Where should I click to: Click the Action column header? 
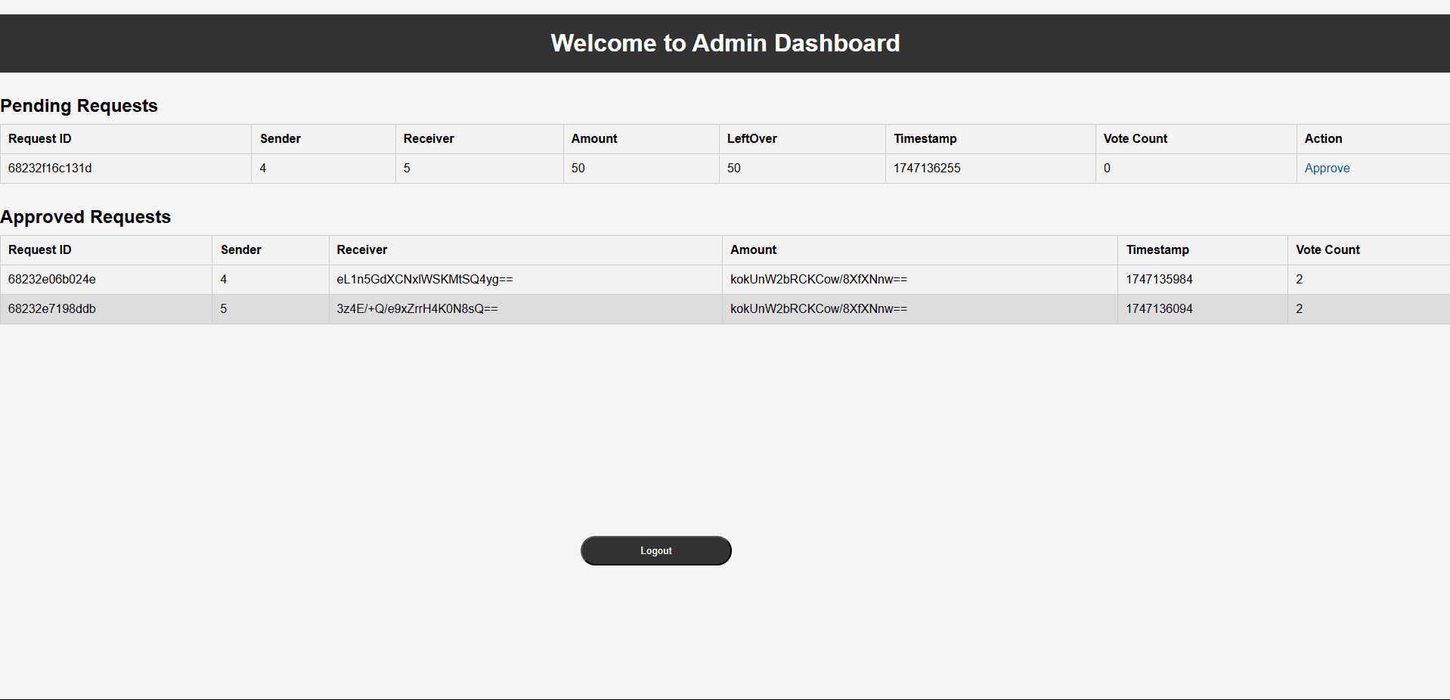click(1323, 139)
